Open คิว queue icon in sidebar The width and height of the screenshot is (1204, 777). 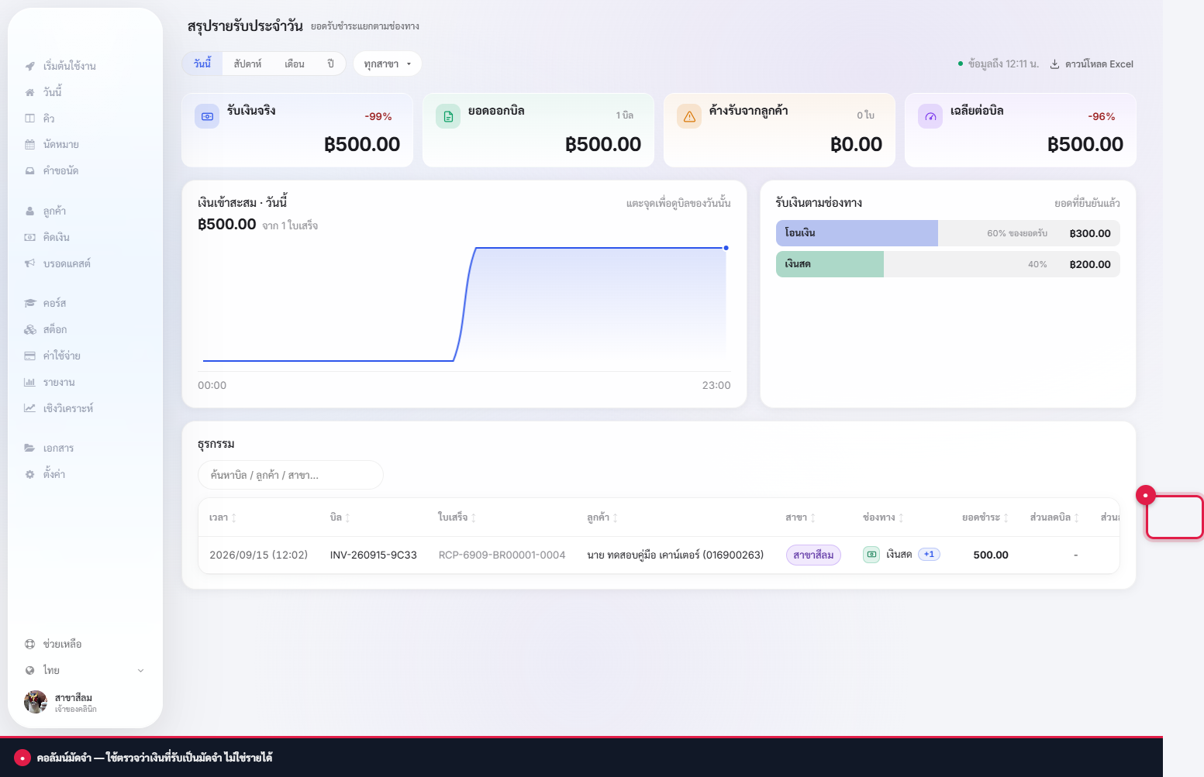click(x=29, y=119)
